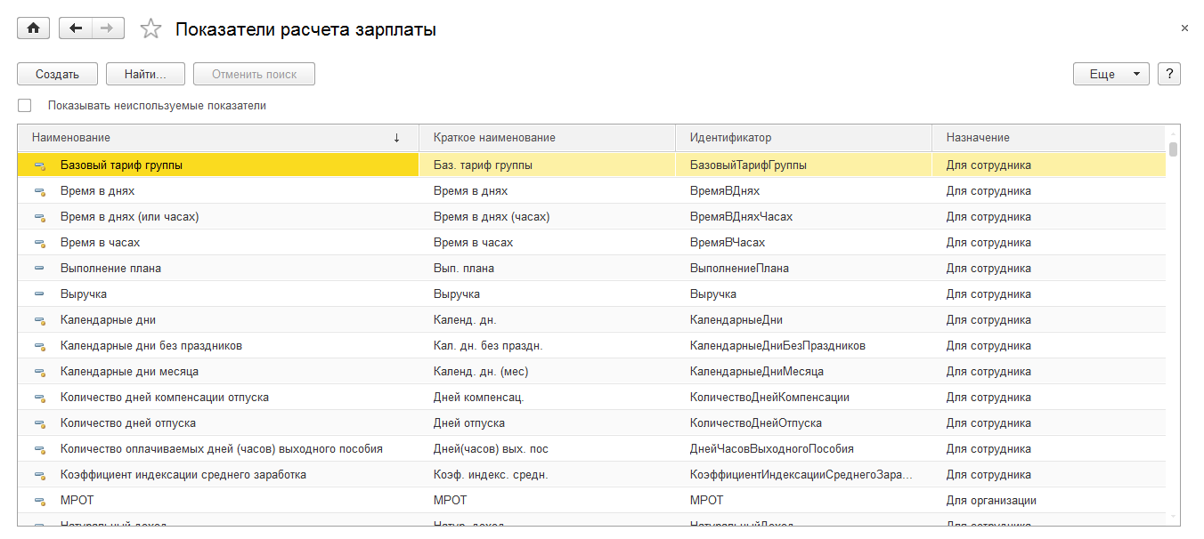Viewport: 1204px width, 539px height.
Task: Click the row icon for Календарные дни
Action: point(39,320)
